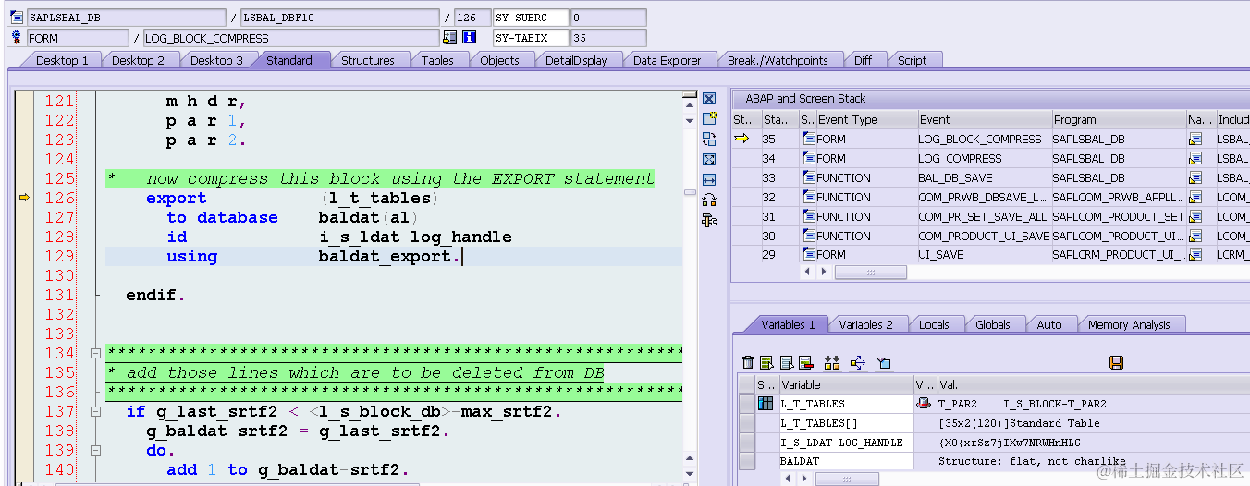Click the program icon beside SAPLSBAL_DB field
This screenshot has height=486, width=1250.
click(16, 18)
